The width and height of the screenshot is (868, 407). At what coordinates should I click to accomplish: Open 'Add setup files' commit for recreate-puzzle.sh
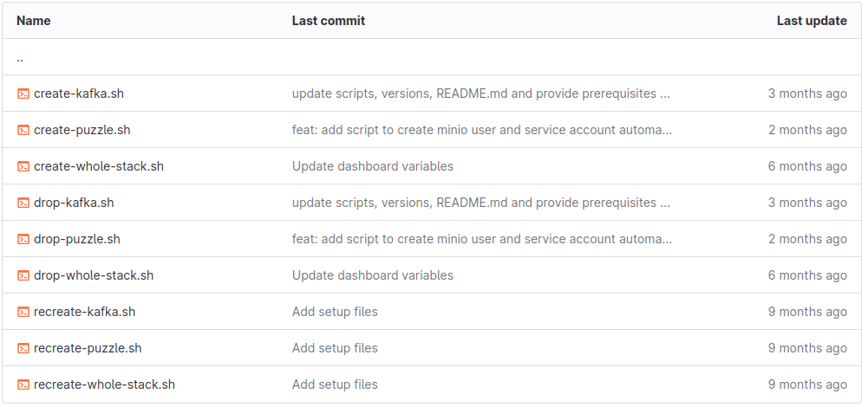(x=335, y=348)
